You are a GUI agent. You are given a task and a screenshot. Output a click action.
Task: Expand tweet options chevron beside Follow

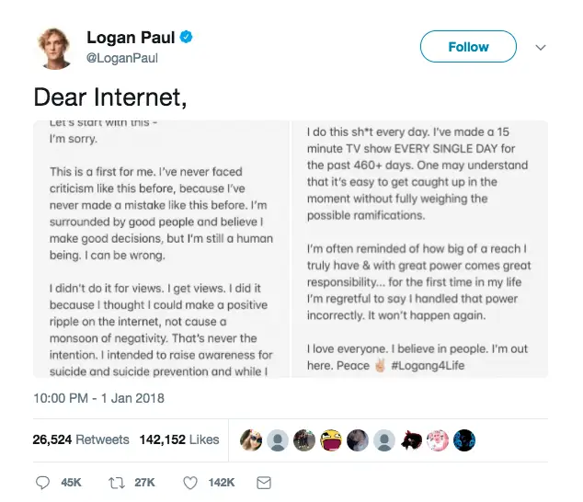pyautogui.click(x=541, y=47)
